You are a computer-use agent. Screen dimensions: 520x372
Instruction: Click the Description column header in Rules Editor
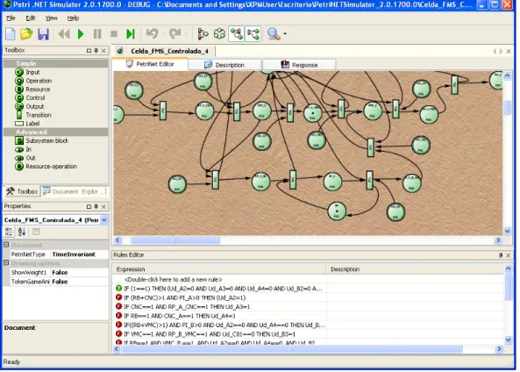coord(415,269)
